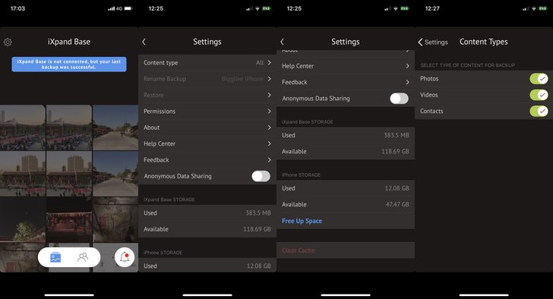
Task: Select iPhone Available 47.47 GB value
Action: click(397, 204)
